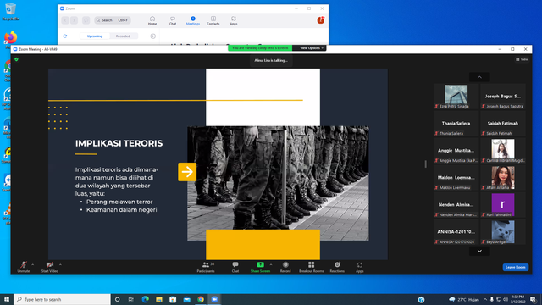Open Windows Start menu
The height and width of the screenshot is (305, 542).
pos(7,299)
